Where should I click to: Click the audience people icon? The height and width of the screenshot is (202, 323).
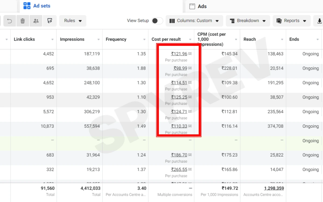coord(36,21)
